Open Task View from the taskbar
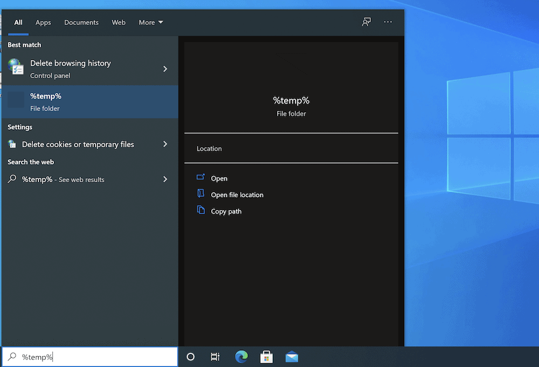Viewport: 539px width, 367px height. pyautogui.click(x=215, y=357)
